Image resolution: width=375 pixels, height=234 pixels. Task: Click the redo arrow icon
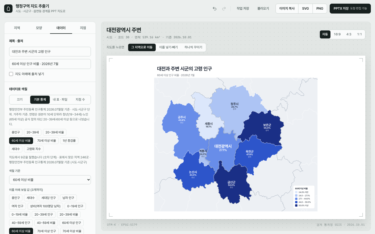tap(224, 9)
